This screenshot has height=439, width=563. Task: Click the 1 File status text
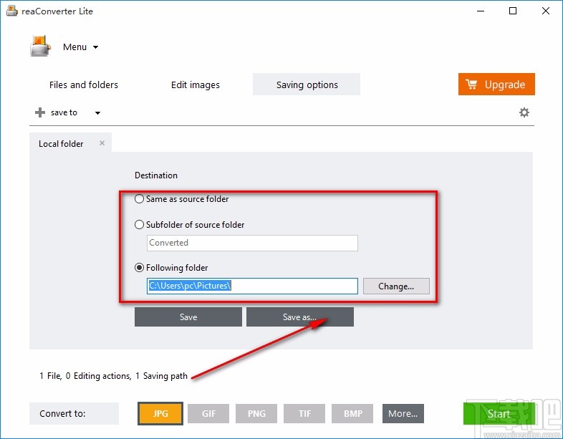pyautogui.click(x=50, y=376)
